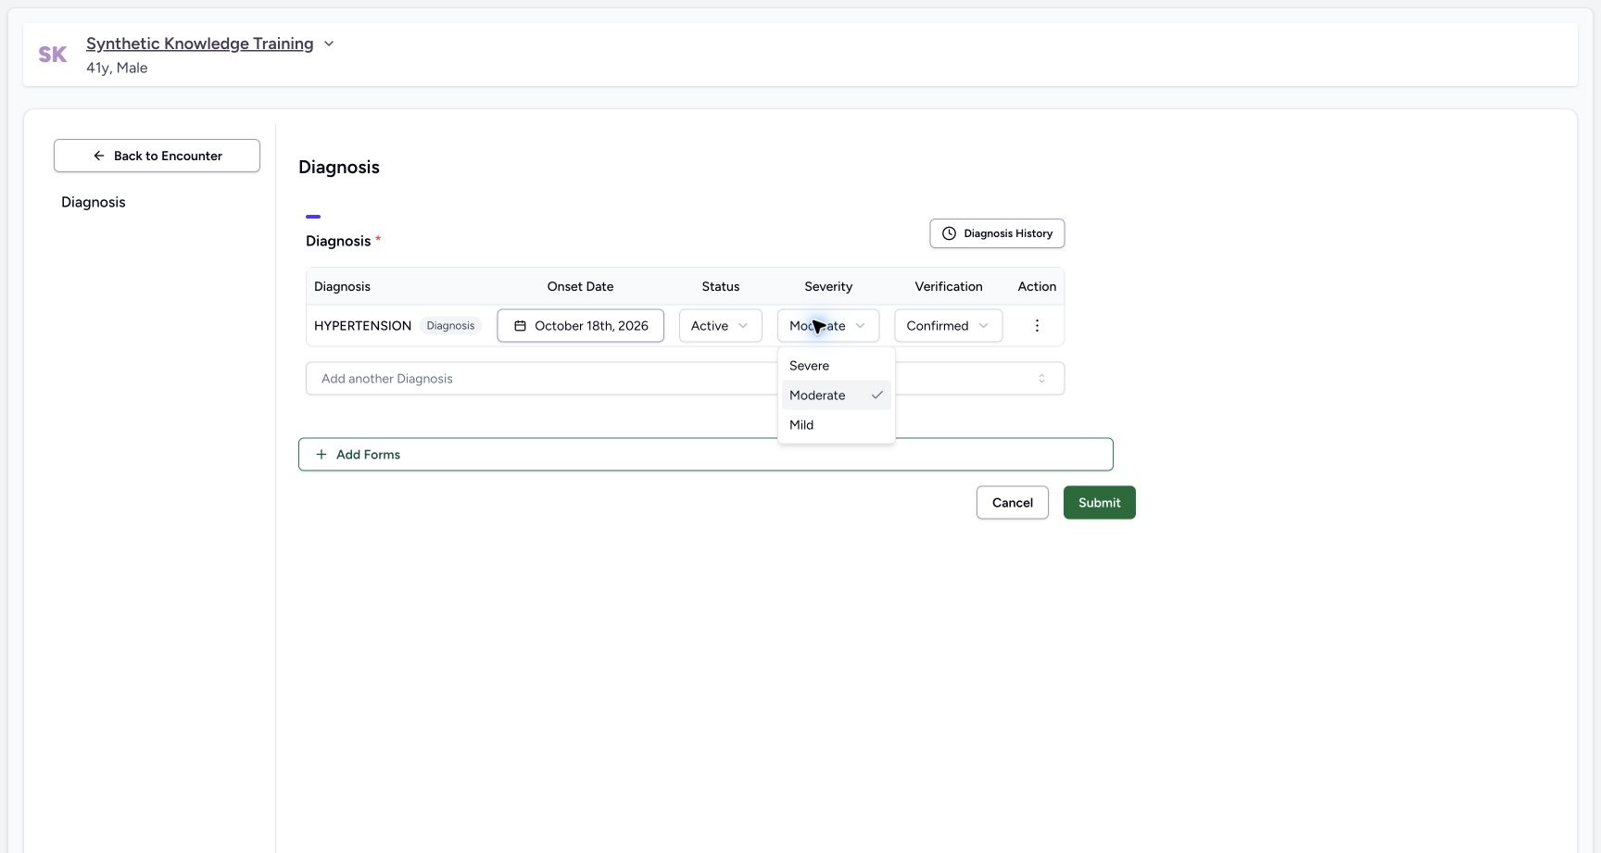Open Diagnosis History
The width and height of the screenshot is (1601, 853).
997,233
